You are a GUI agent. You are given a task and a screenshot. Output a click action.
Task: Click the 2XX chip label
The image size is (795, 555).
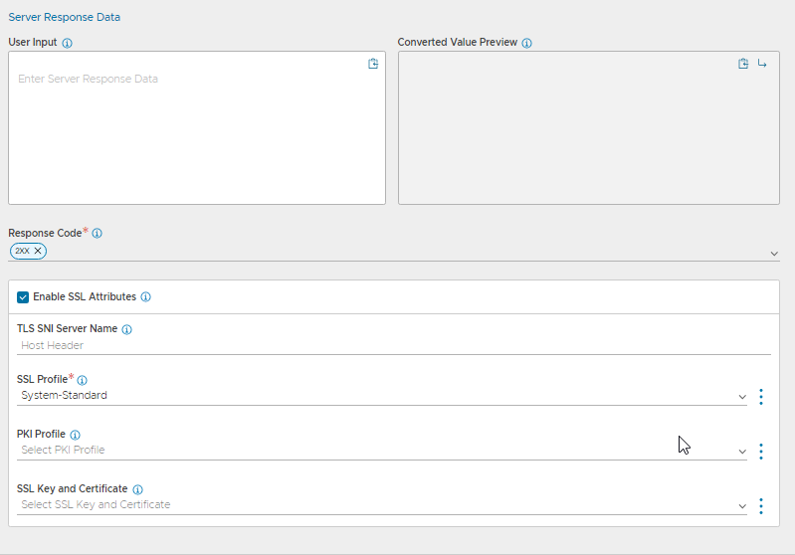[x=22, y=251]
